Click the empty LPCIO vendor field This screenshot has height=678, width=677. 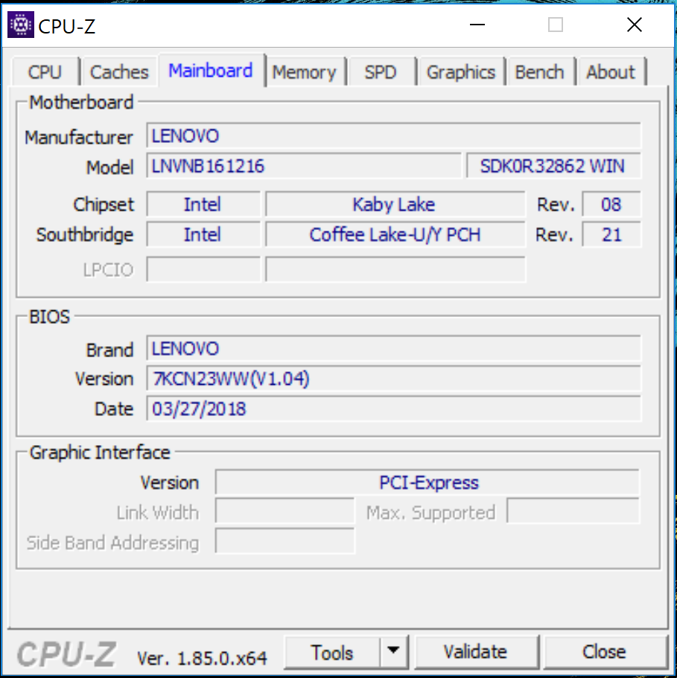coord(203,269)
